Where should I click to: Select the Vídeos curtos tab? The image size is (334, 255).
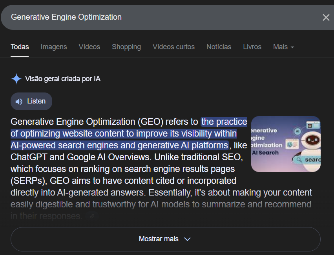click(x=173, y=47)
